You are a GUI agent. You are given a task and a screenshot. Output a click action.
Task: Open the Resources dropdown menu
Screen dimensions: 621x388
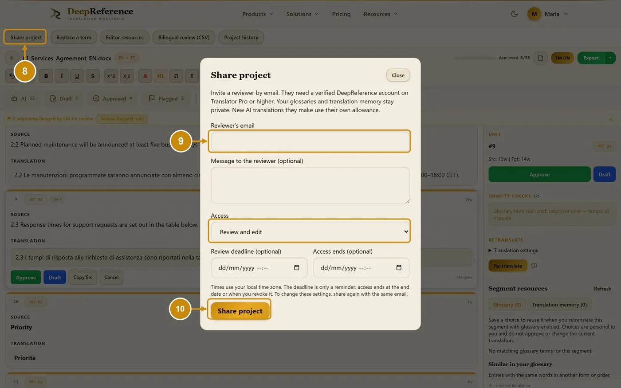380,14
